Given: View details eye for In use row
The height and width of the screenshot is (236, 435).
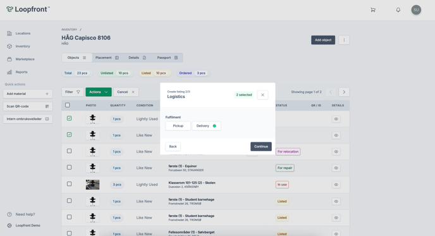Looking at the screenshot, I should tap(336, 185).
